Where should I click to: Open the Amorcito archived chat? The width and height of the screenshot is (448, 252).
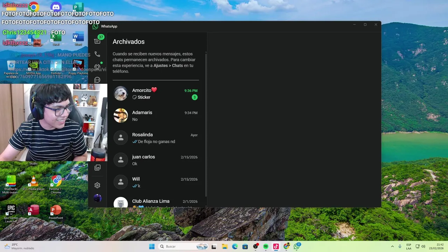click(156, 93)
